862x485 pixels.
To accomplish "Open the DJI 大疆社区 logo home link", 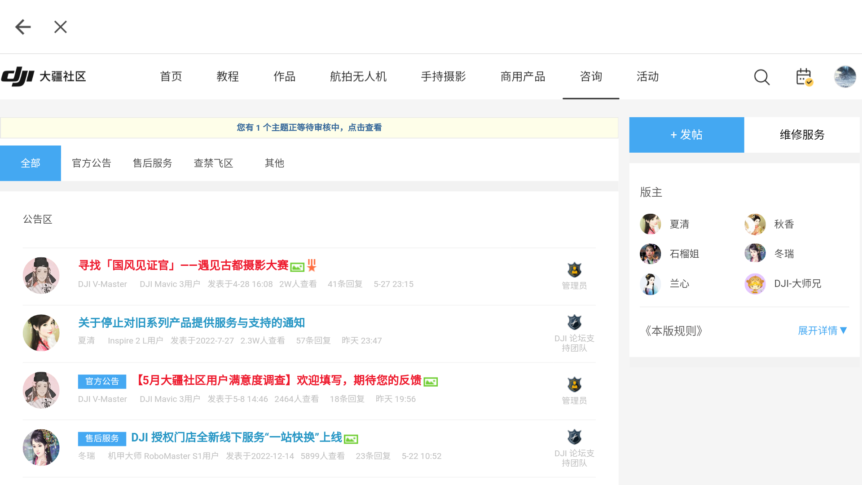I will point(44,76).
